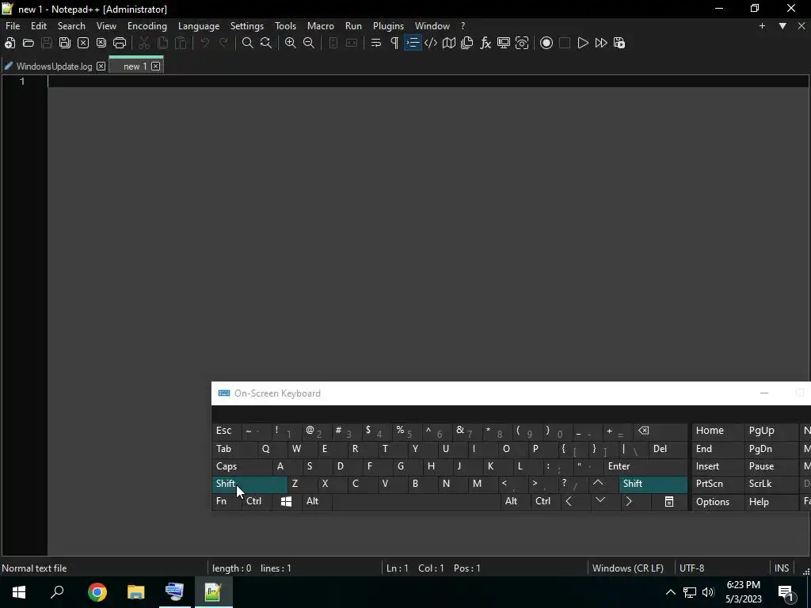Click UTF-8 encoding in status bar
The width and height of the screenshot is (811, 608).
tap(691, 568)
